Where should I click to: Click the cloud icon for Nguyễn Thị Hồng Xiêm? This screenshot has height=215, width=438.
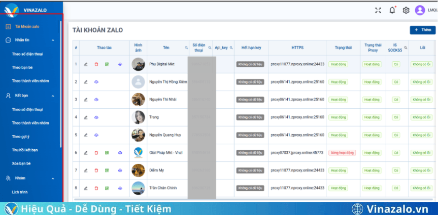96,82
